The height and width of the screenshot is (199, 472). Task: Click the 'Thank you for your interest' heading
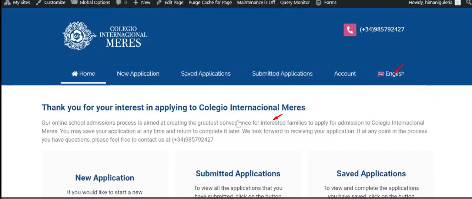pos(174,107)
